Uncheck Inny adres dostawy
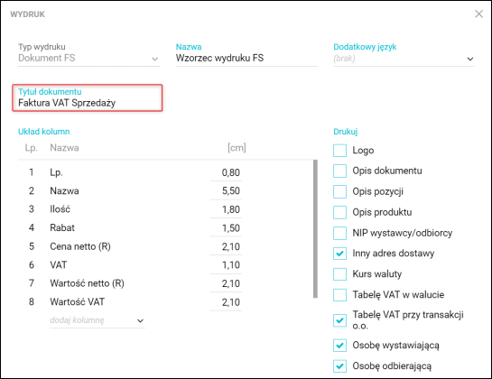The width and height of the screenshot is (492, 379). pyautogui.click(x=339, y=254)
